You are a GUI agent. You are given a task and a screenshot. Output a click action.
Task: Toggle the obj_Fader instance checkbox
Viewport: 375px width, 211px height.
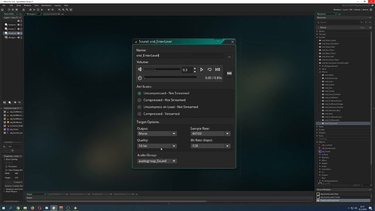[x=5, y=130]
